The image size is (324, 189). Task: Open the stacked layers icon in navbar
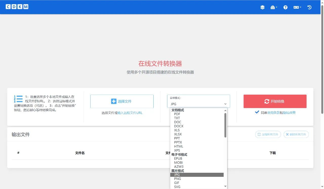(262, 7)
